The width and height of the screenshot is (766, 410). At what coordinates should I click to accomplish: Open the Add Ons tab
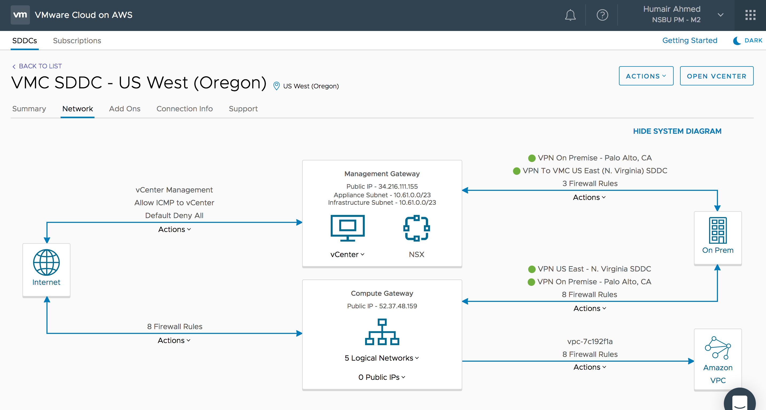[125, 109]
